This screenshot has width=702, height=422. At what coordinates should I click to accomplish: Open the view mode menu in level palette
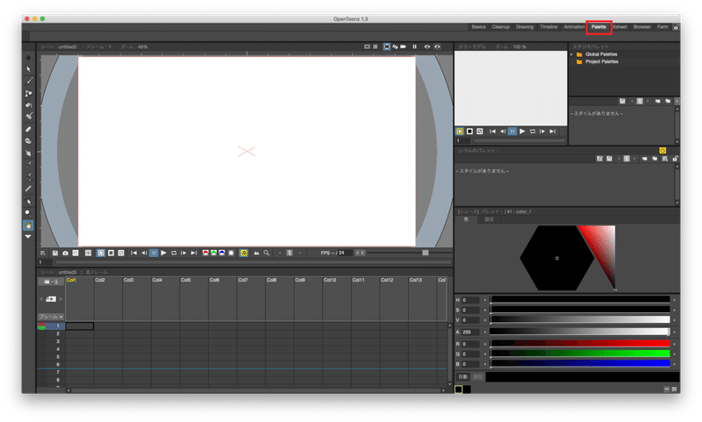pyautogui.click(x=665, y=159)
